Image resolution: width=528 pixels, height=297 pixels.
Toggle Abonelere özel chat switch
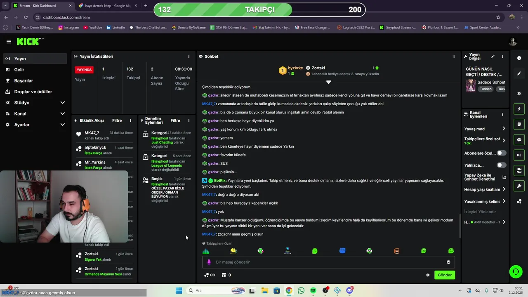pos(501,153)
